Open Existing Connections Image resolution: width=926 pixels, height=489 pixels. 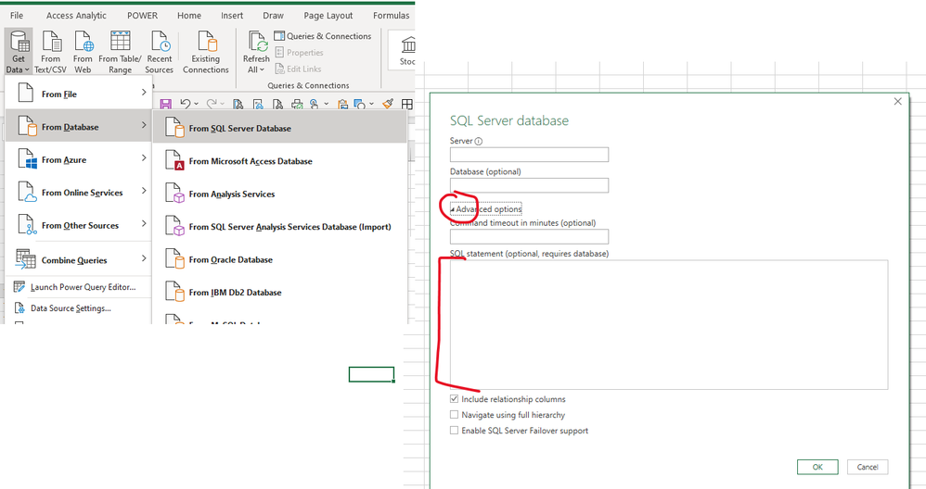pos(205,52)
